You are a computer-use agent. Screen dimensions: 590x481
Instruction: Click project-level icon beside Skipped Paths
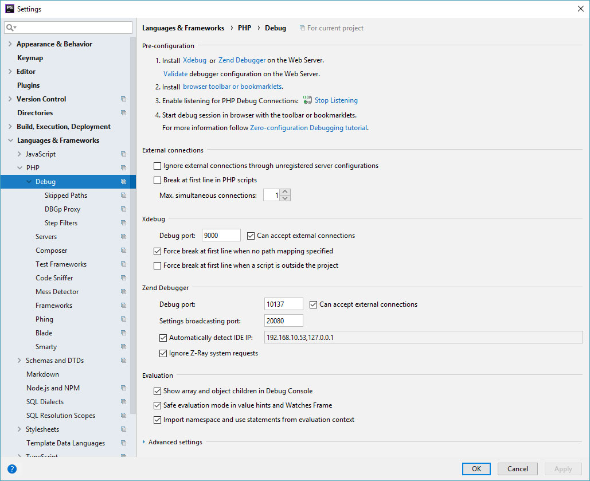coord(123,195)
